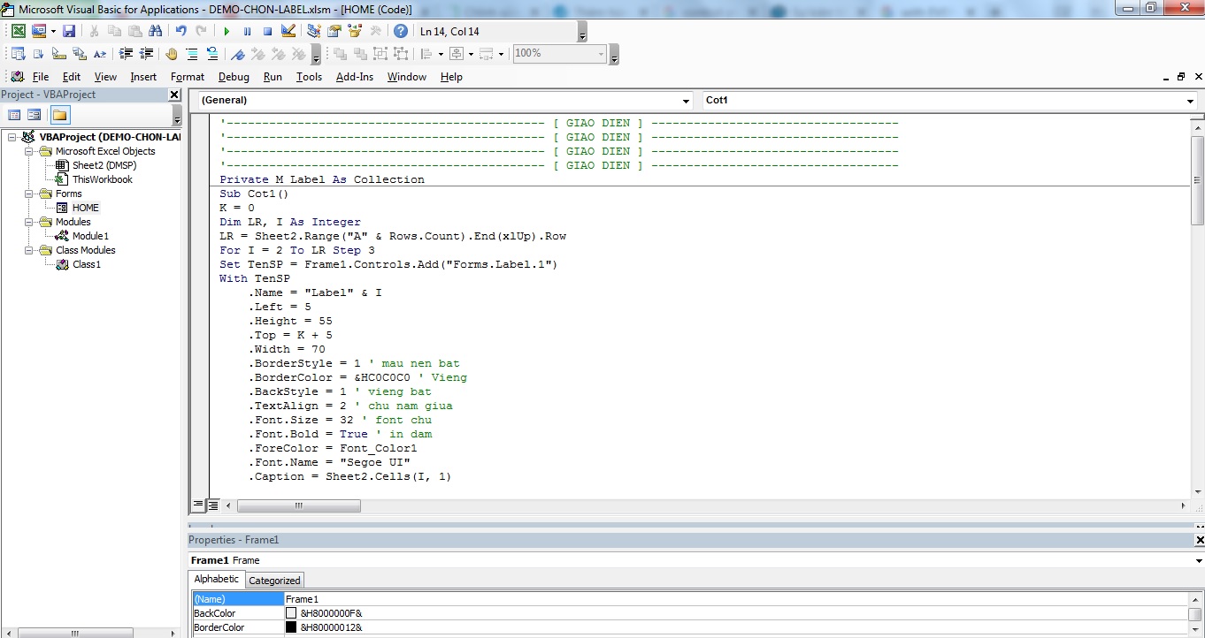Click the Insert UserForm toolbar icon
The image size is (1205, 638).
tap(38, 31)
